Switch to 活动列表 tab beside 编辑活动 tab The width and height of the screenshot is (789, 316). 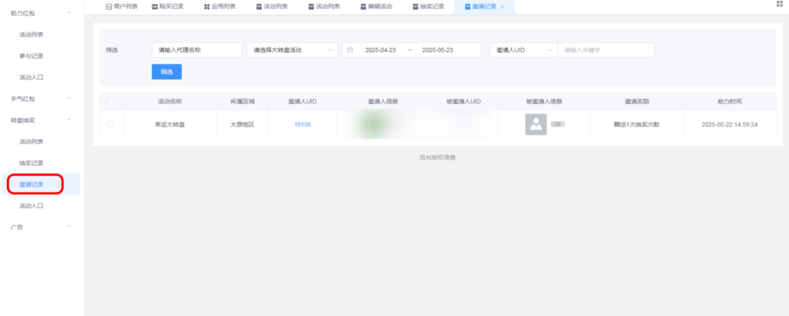(x=324, y=7)
